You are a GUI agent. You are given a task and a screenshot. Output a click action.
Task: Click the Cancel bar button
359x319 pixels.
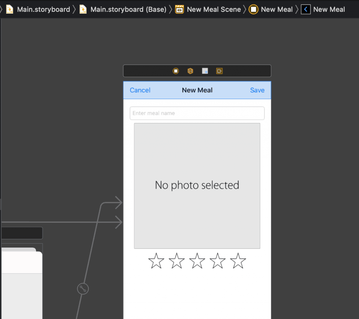[x=140, y=90]
